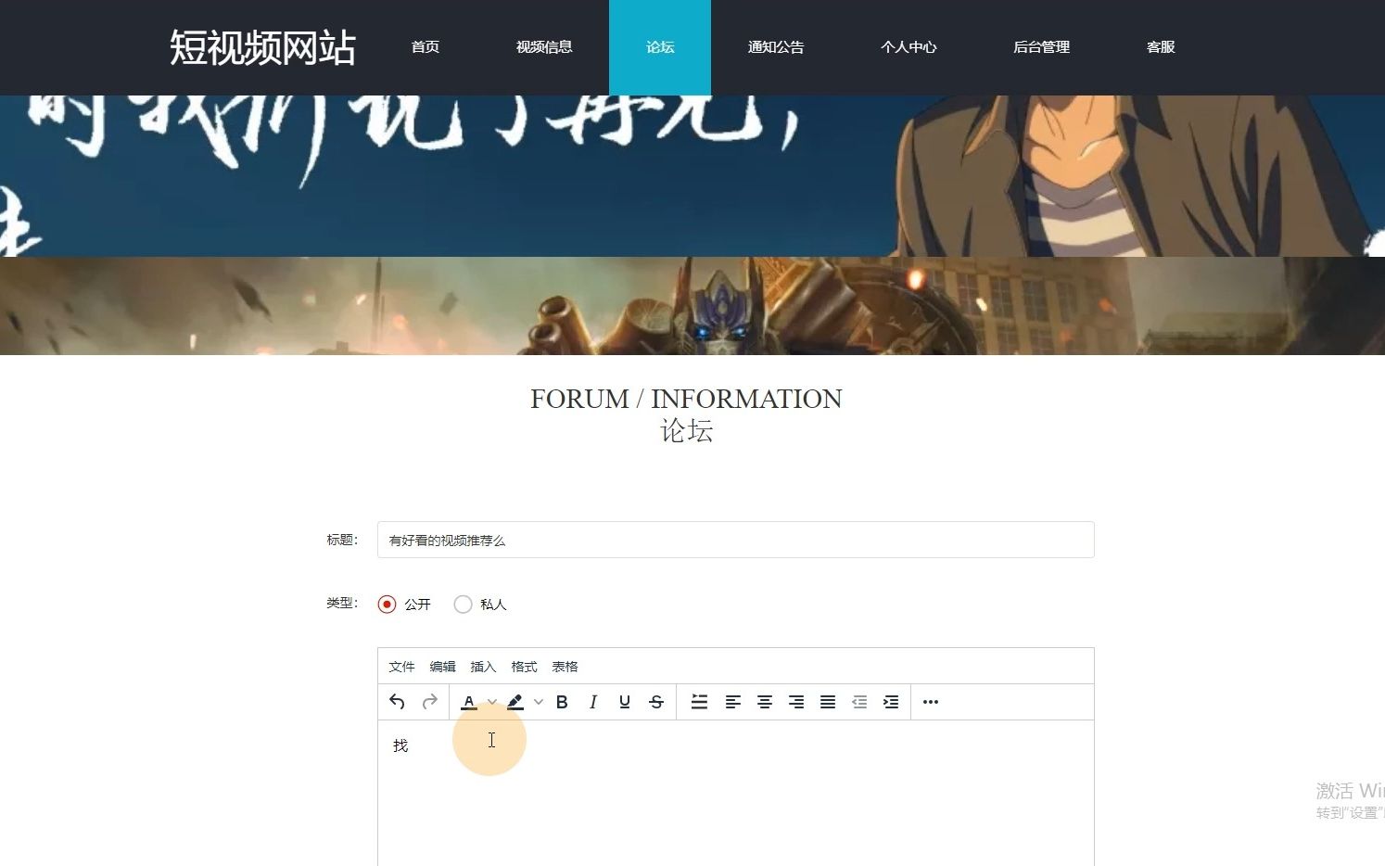Go to 个人中心 page
The image size is (1385, 866).
tap(909, 47)
